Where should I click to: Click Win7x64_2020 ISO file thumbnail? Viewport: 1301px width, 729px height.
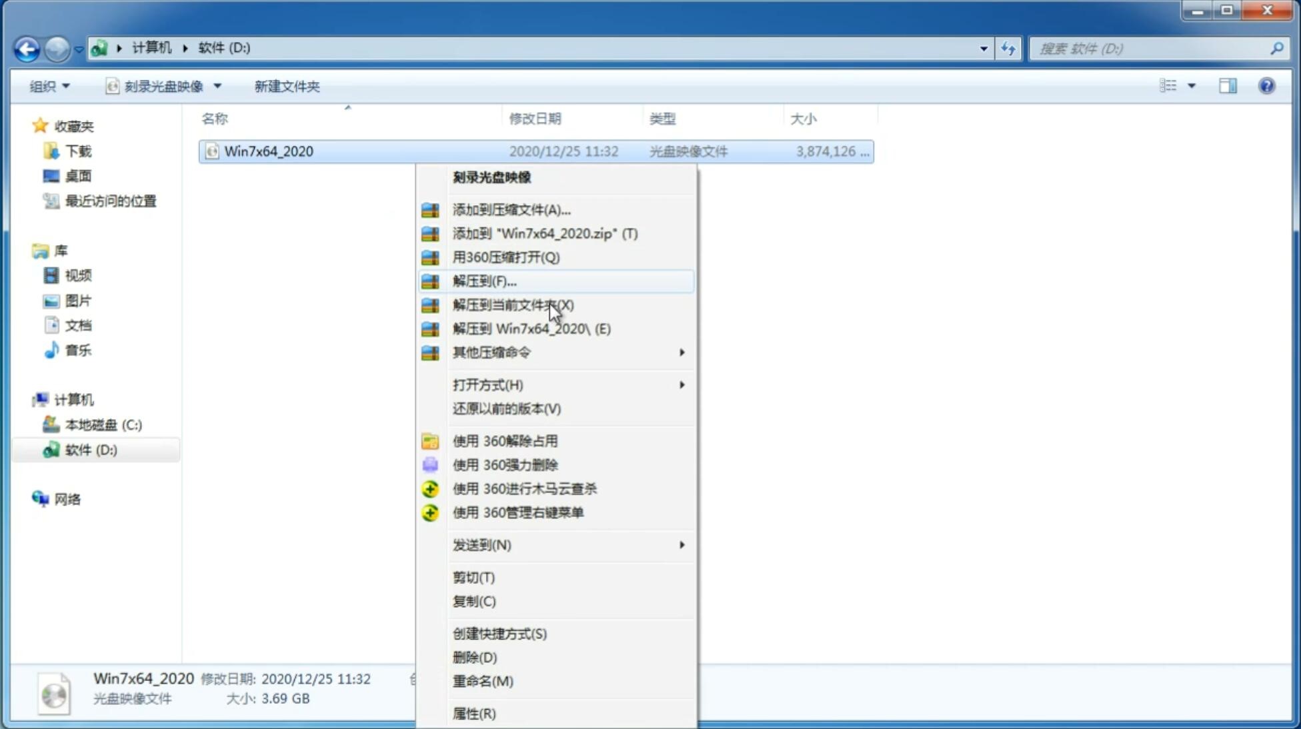[55, 694]
